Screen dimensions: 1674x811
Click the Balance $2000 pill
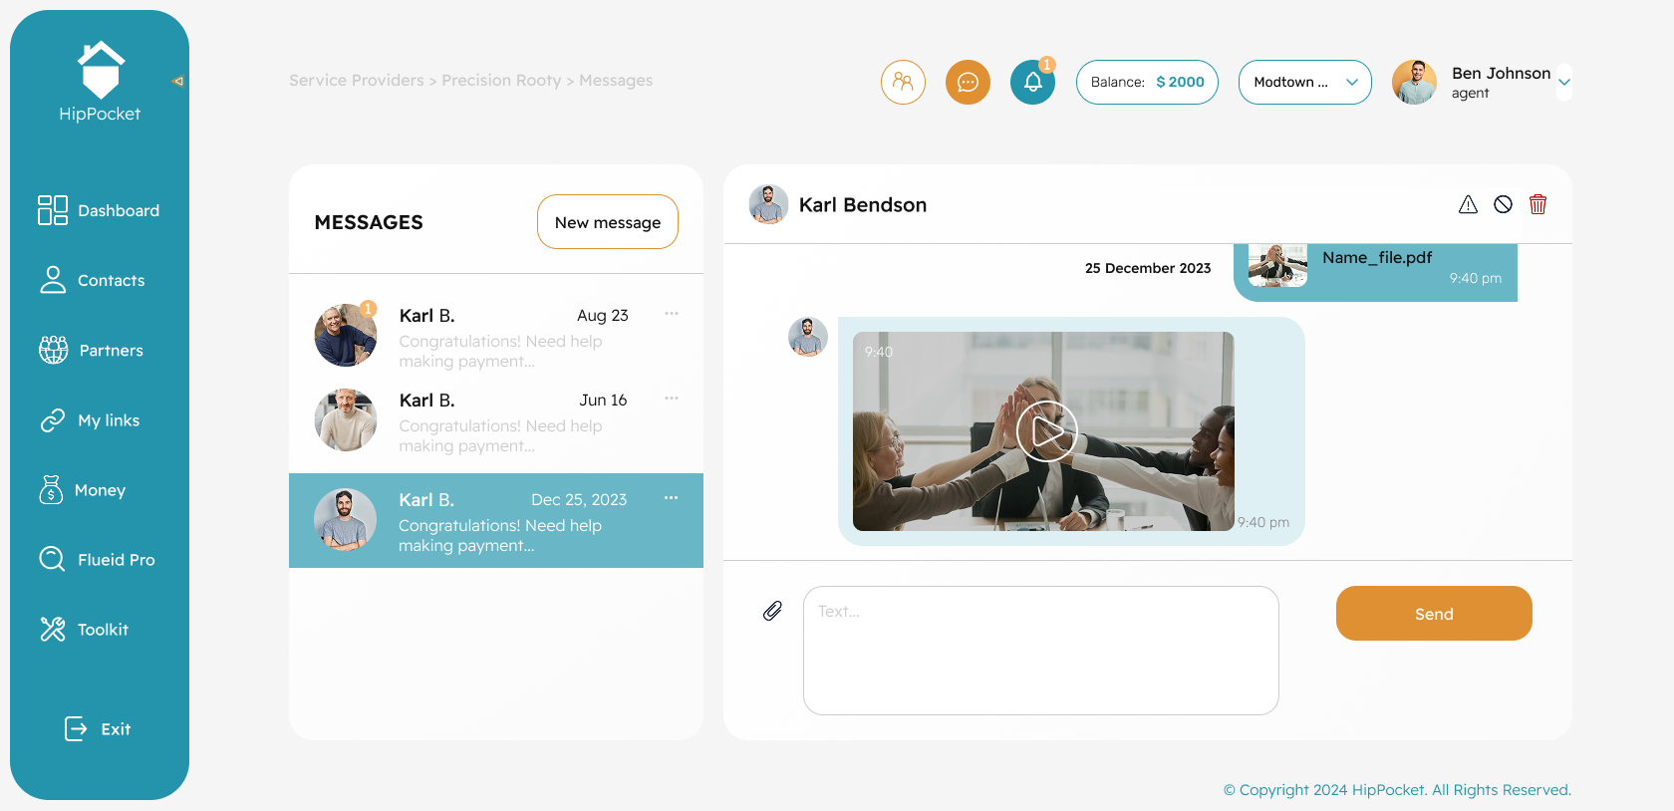pos(1147,82)
